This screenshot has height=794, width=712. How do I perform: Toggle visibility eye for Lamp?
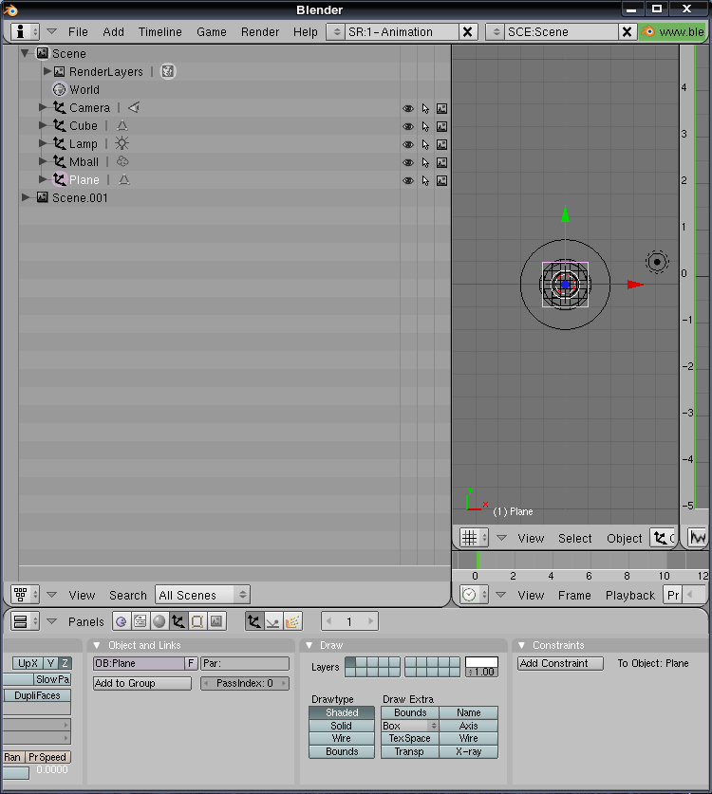pyautogui.click(x=408, y=145)
